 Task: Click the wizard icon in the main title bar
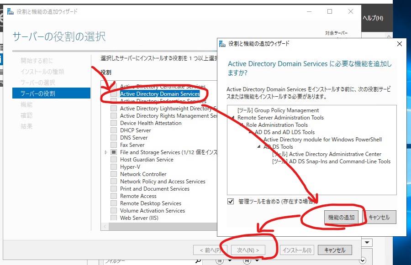click(10, 11)
